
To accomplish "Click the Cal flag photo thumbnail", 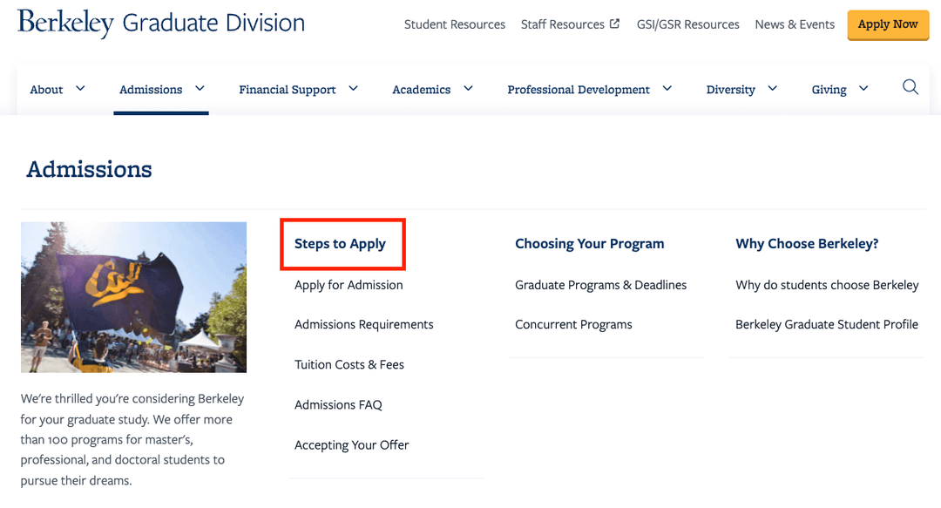I will point(133,297).
